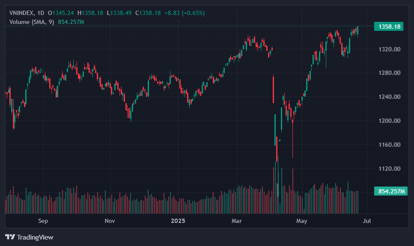Click the 1280.00 price axis label
Image resolution: width=414 pixels, height=246 pixels.
tap(389, 73)
